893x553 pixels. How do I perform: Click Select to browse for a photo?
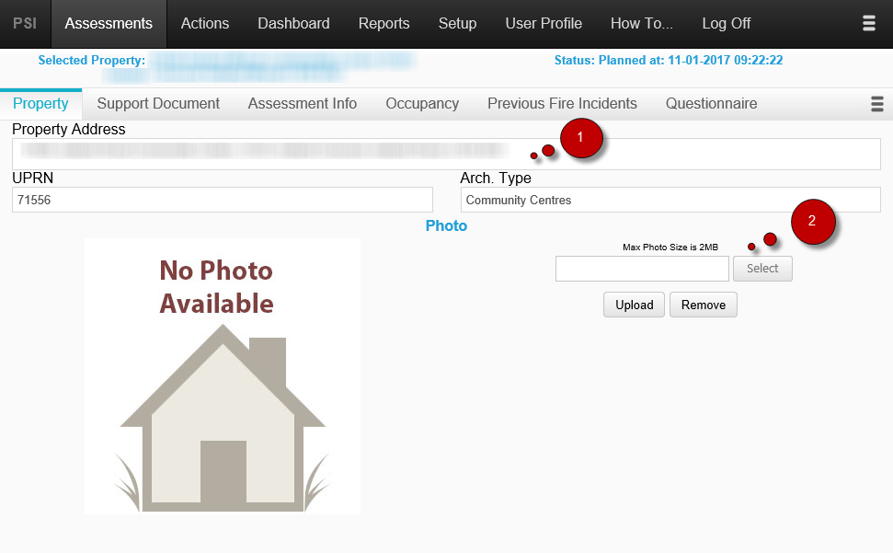click(x=762, y=268)
